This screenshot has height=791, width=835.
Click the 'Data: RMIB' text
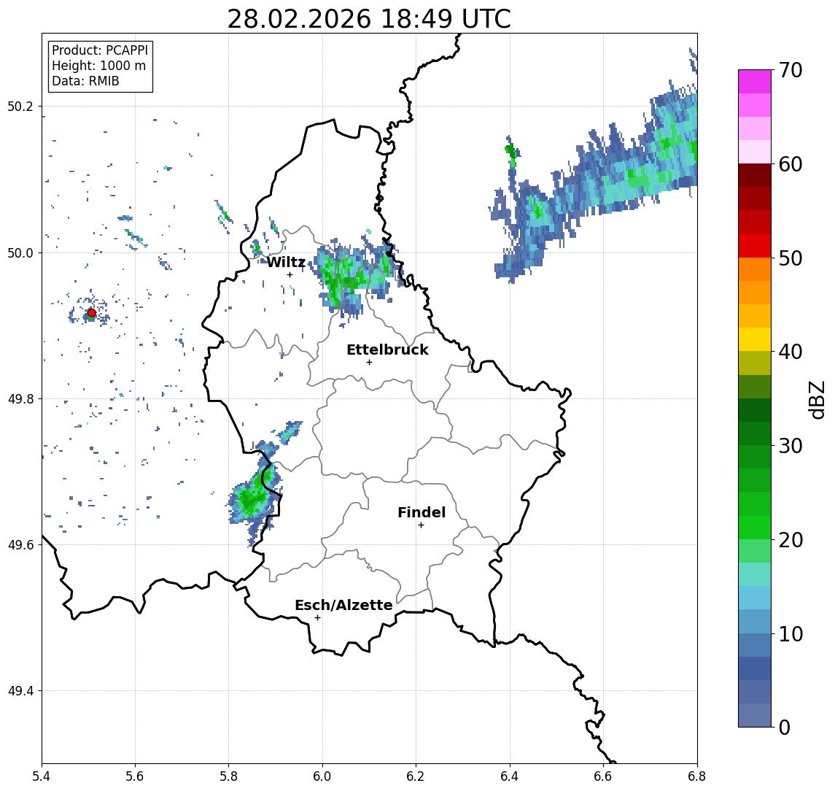[x=85, y=82]
